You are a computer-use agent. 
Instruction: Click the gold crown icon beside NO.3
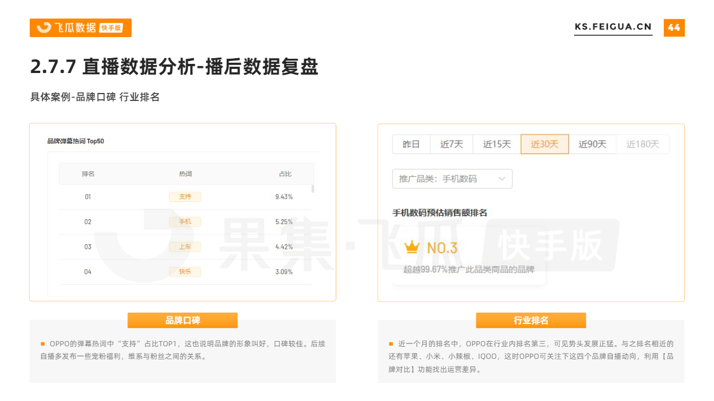[x=412, y=248]
